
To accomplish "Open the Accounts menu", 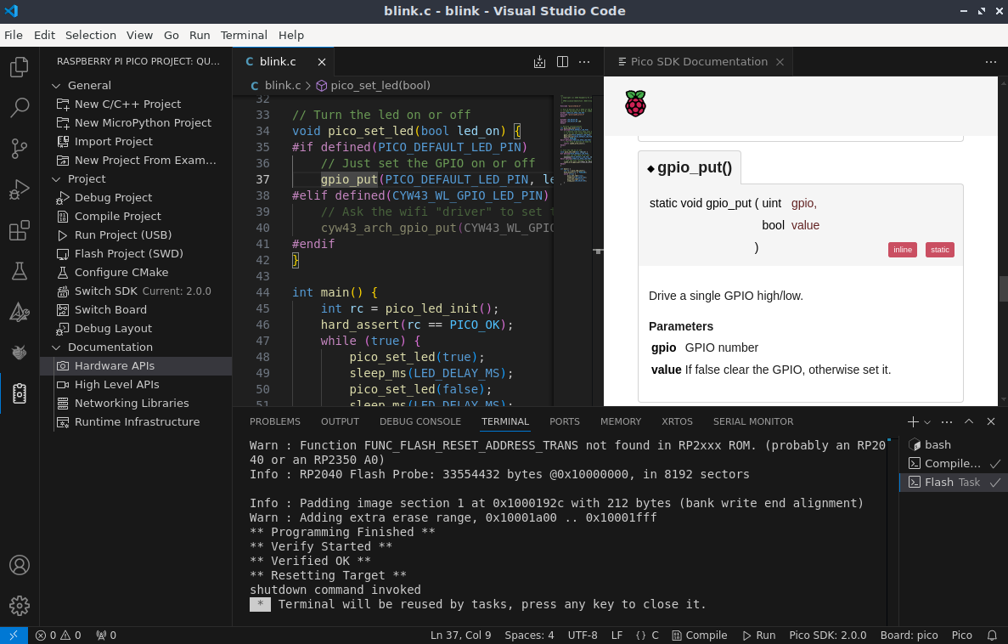I will pyautogui.click(x=20, y=566).
